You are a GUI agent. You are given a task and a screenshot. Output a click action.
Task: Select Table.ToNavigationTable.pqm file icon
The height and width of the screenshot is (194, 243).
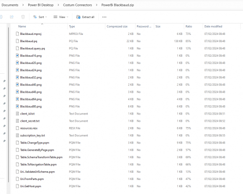point(17,164)
